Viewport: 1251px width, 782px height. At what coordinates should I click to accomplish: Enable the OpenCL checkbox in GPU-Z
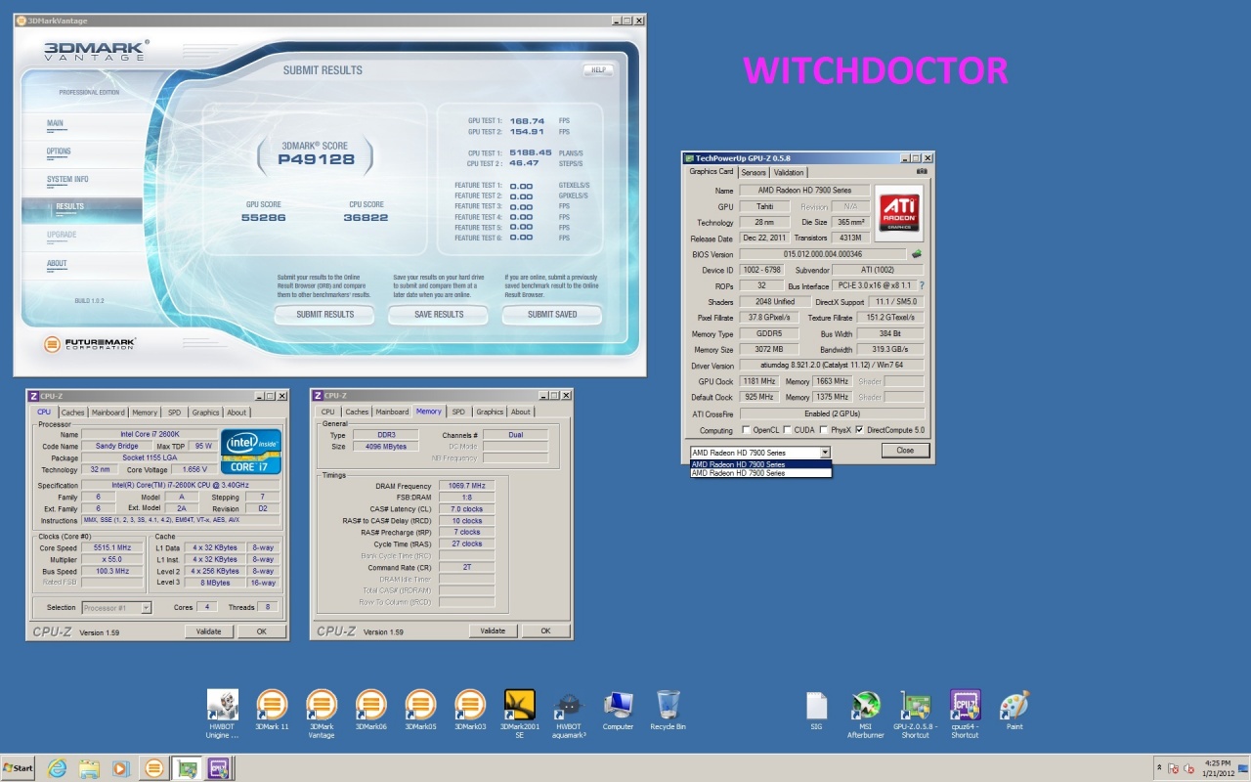coord(747,430)
